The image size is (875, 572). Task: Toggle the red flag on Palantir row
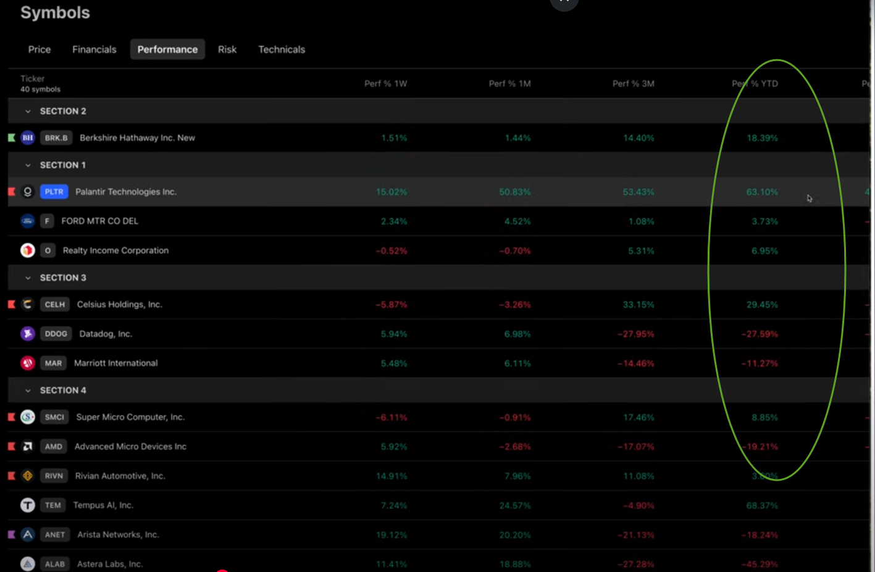tap(12, 192)
